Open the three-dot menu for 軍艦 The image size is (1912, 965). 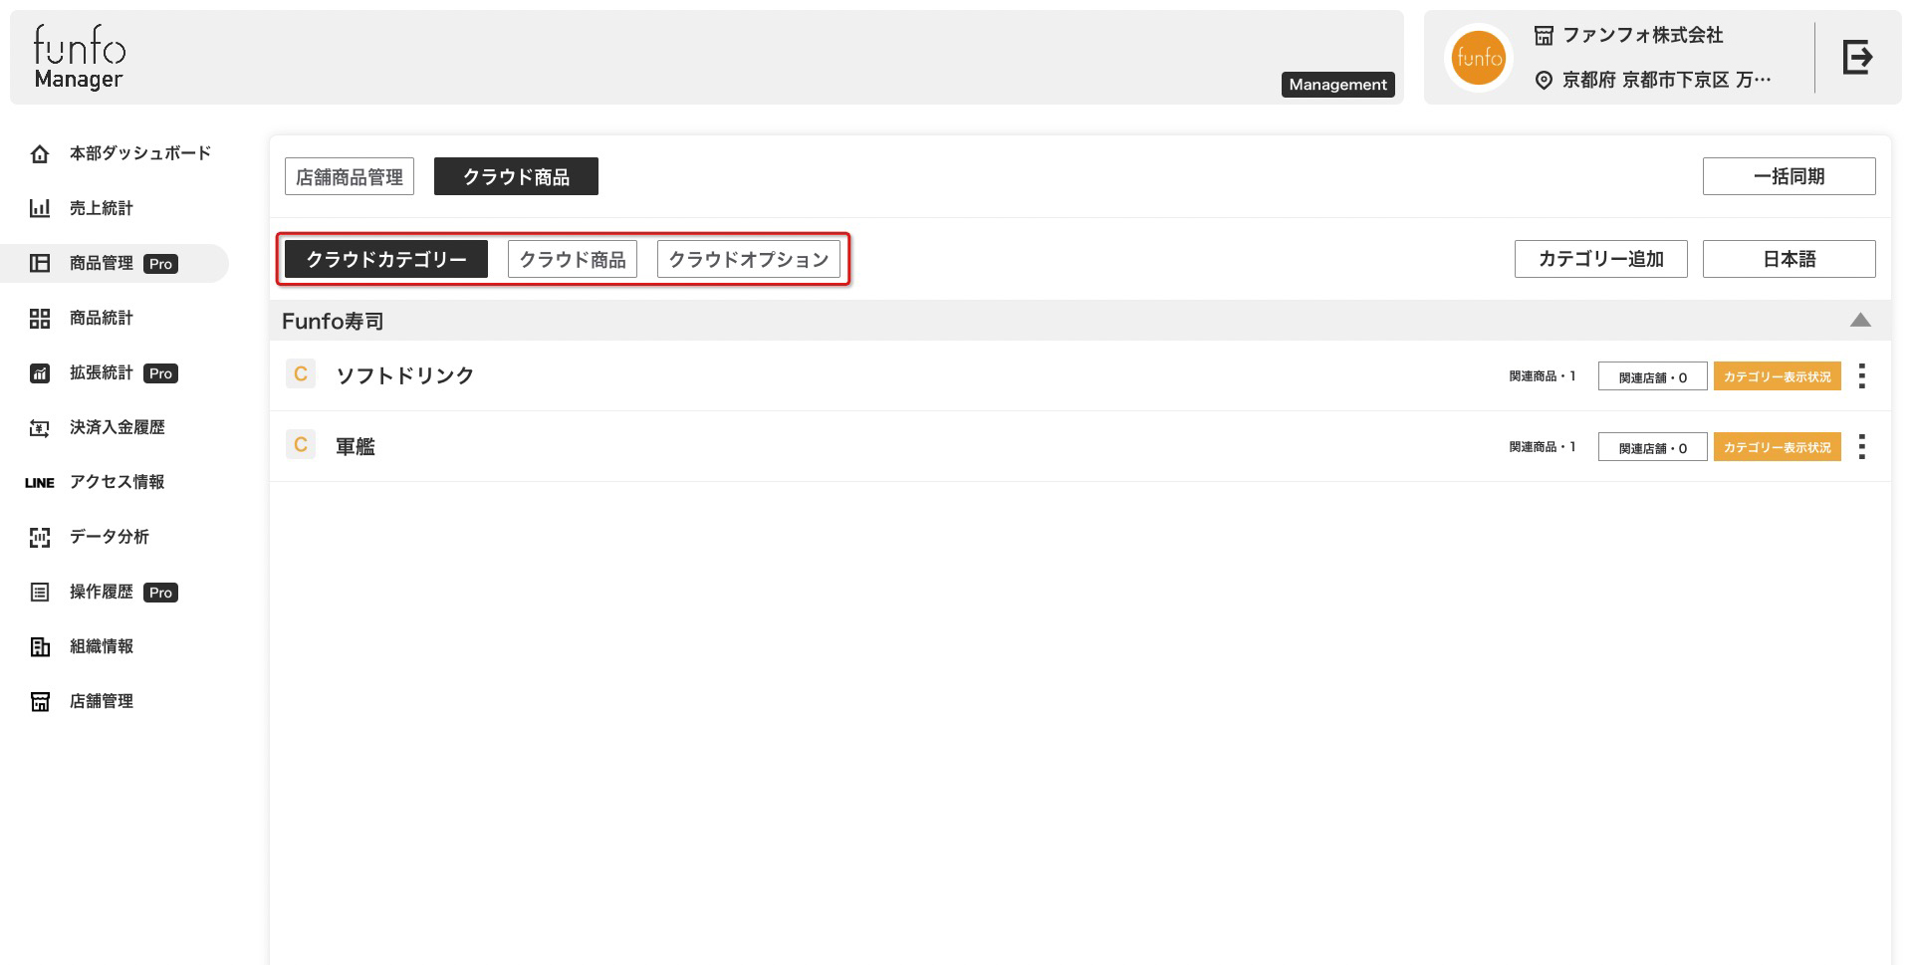coord(1861,446)
